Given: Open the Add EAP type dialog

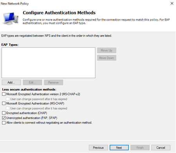Looking at the screenshot, I should [x=11, y=83].
